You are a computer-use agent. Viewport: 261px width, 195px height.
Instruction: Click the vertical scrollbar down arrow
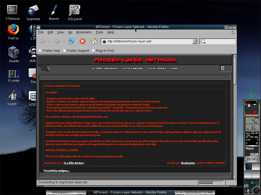pyautogui.click(x=235, y=177)
